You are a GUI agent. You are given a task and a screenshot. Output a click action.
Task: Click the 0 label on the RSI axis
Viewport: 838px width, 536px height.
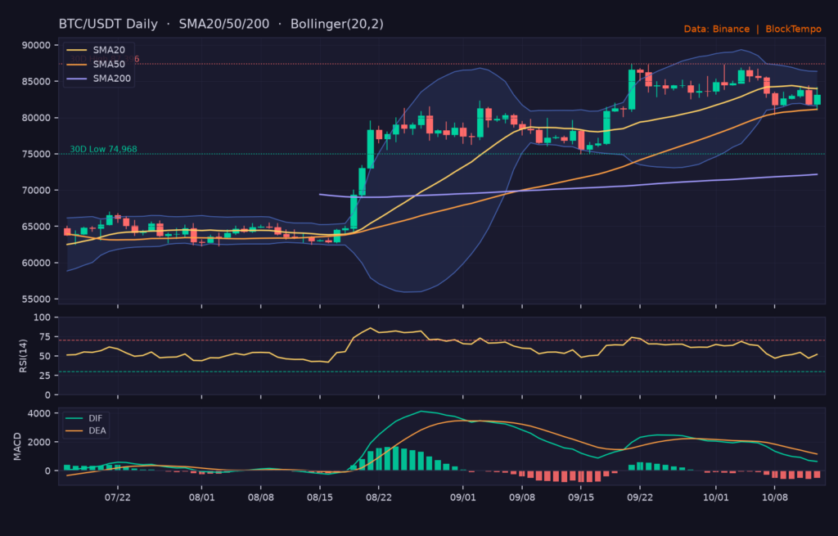pyautogui.click(x=48, y=395)
